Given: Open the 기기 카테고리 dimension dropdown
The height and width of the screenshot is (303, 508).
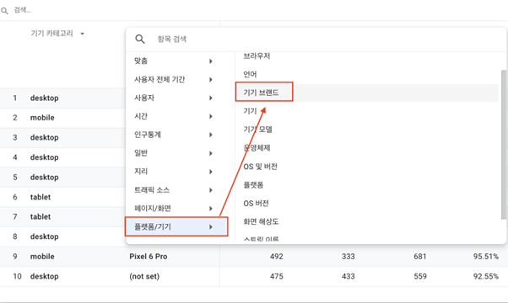Looking at the screenshot, I should [57, 34].
